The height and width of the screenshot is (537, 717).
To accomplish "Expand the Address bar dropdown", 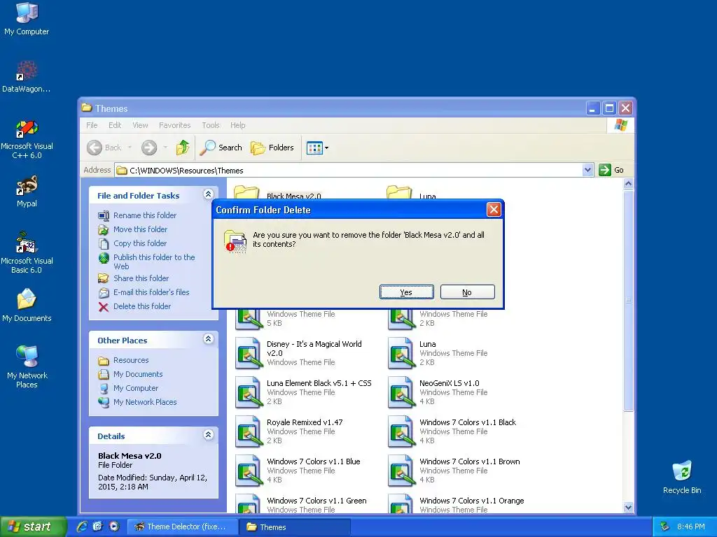I will (x=587, y=171).
